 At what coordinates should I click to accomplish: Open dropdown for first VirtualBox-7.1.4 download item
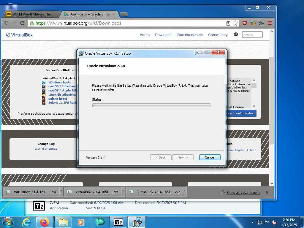point(61,191)
